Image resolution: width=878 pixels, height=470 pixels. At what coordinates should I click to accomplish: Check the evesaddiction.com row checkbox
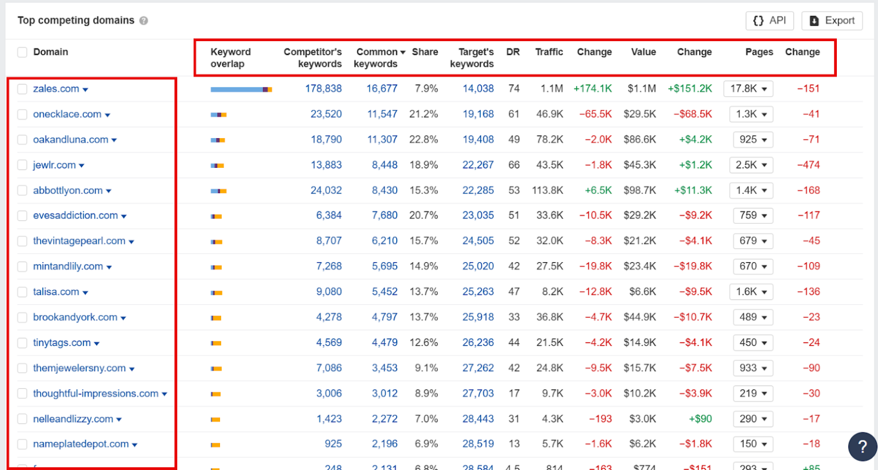pyautogui.click(x=22, y=215)
